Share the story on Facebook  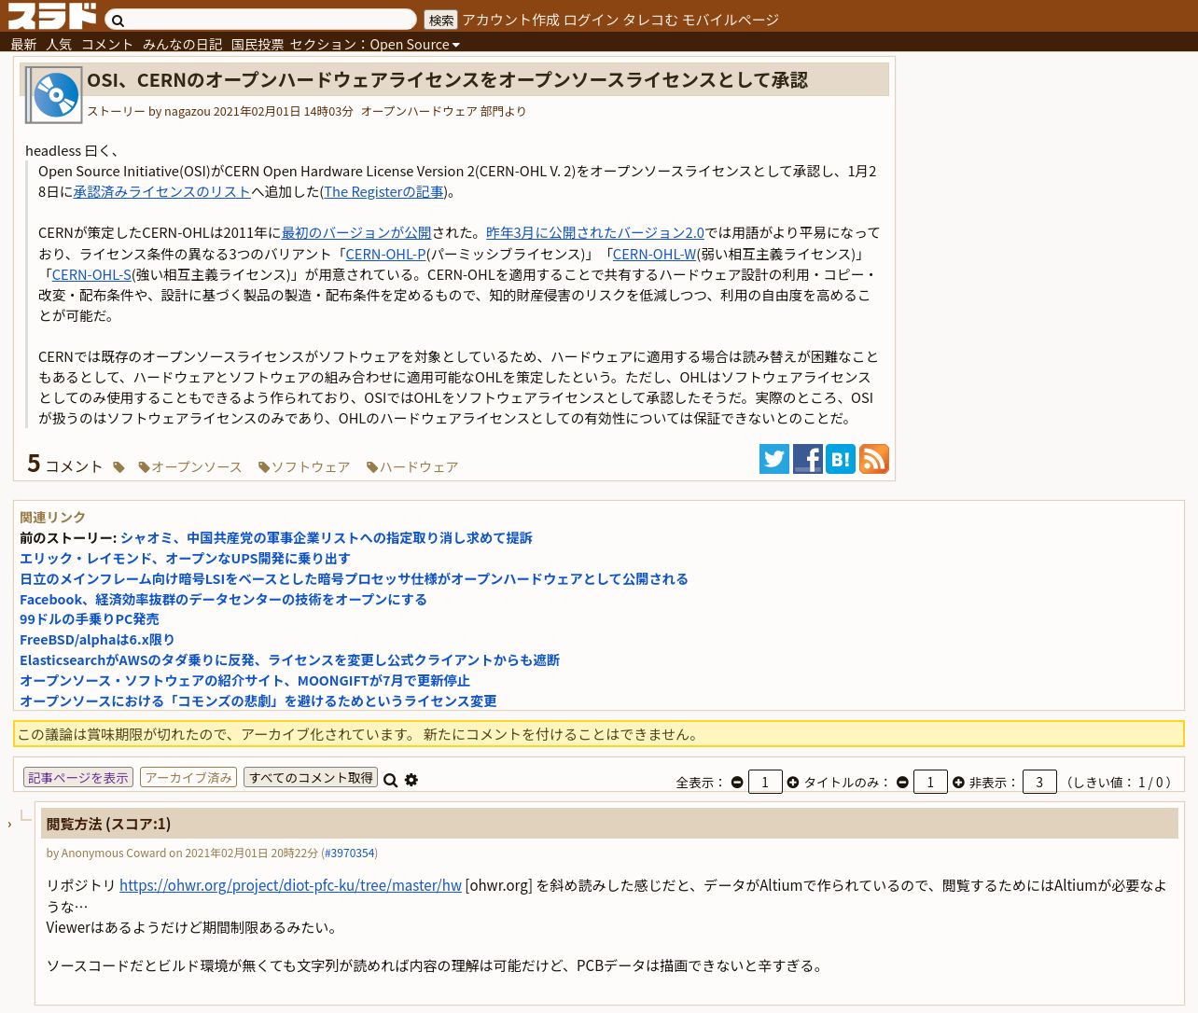[808, 459]
